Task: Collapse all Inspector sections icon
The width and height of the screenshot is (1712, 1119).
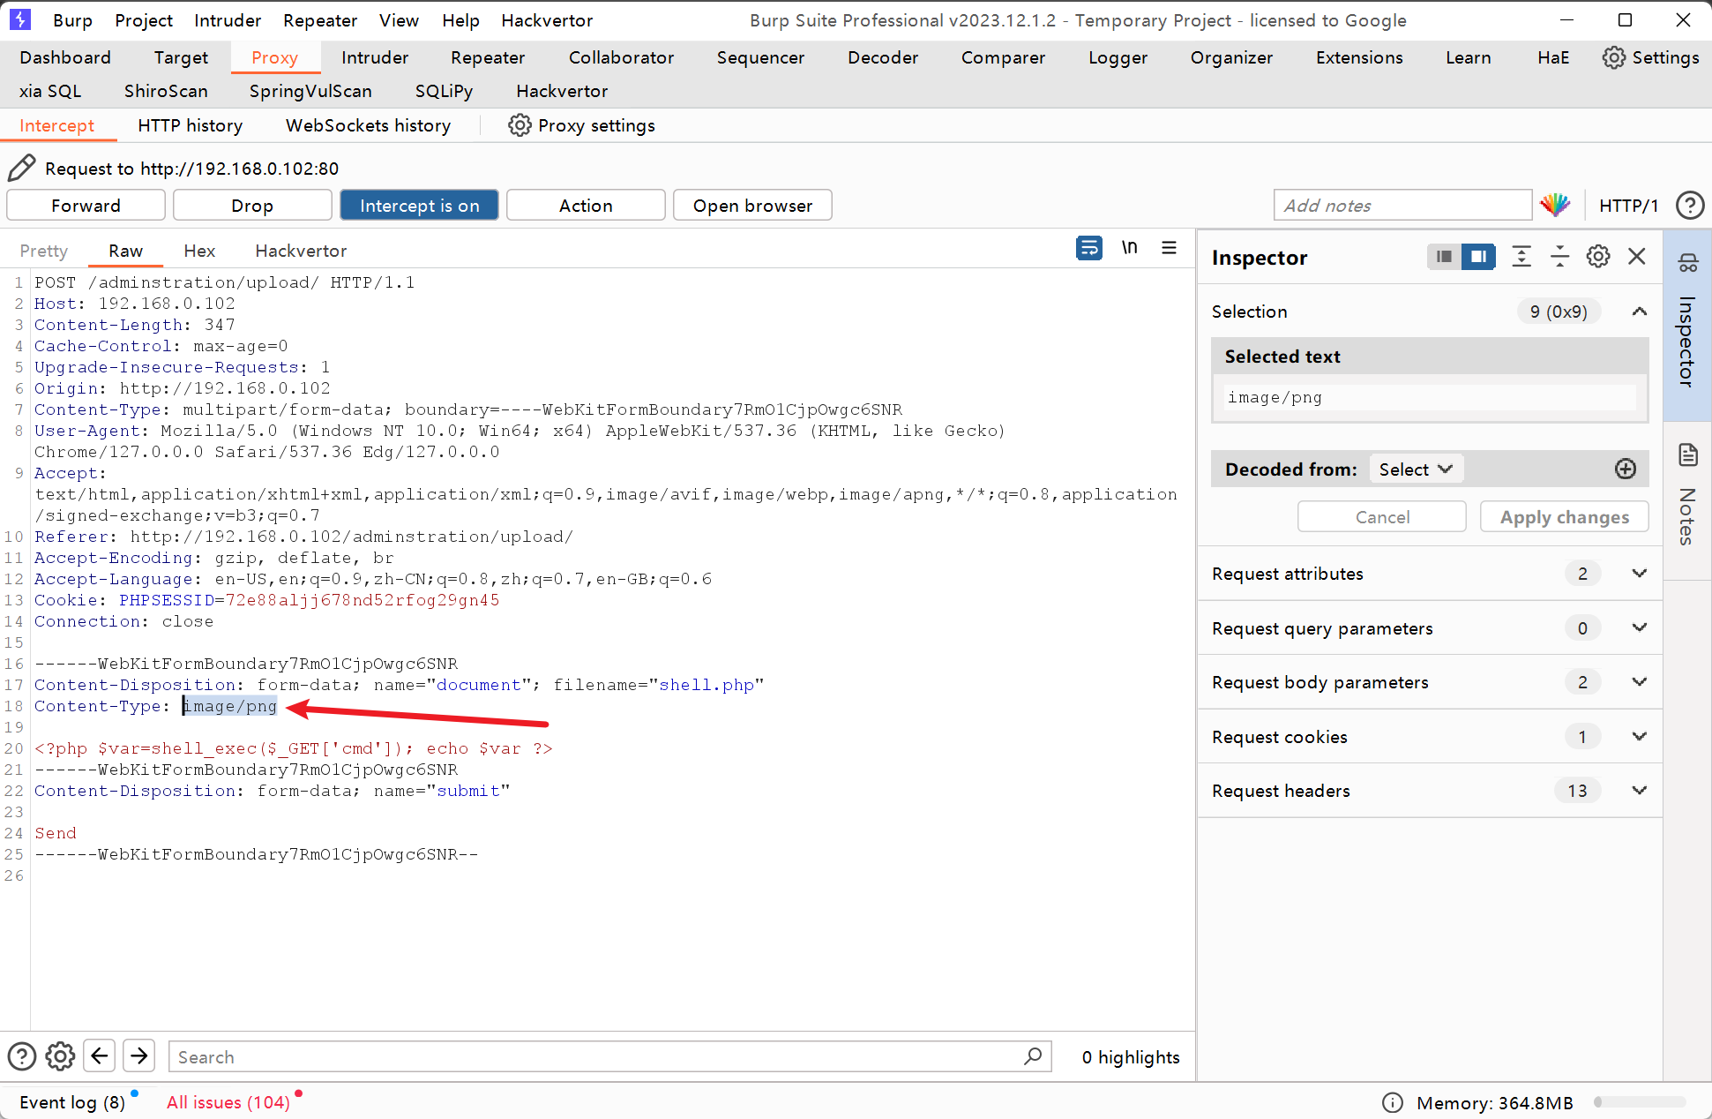Action: tap(1559, 257)
